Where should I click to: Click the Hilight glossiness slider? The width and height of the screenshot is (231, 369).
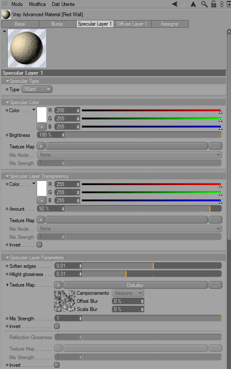pos(152,274)
